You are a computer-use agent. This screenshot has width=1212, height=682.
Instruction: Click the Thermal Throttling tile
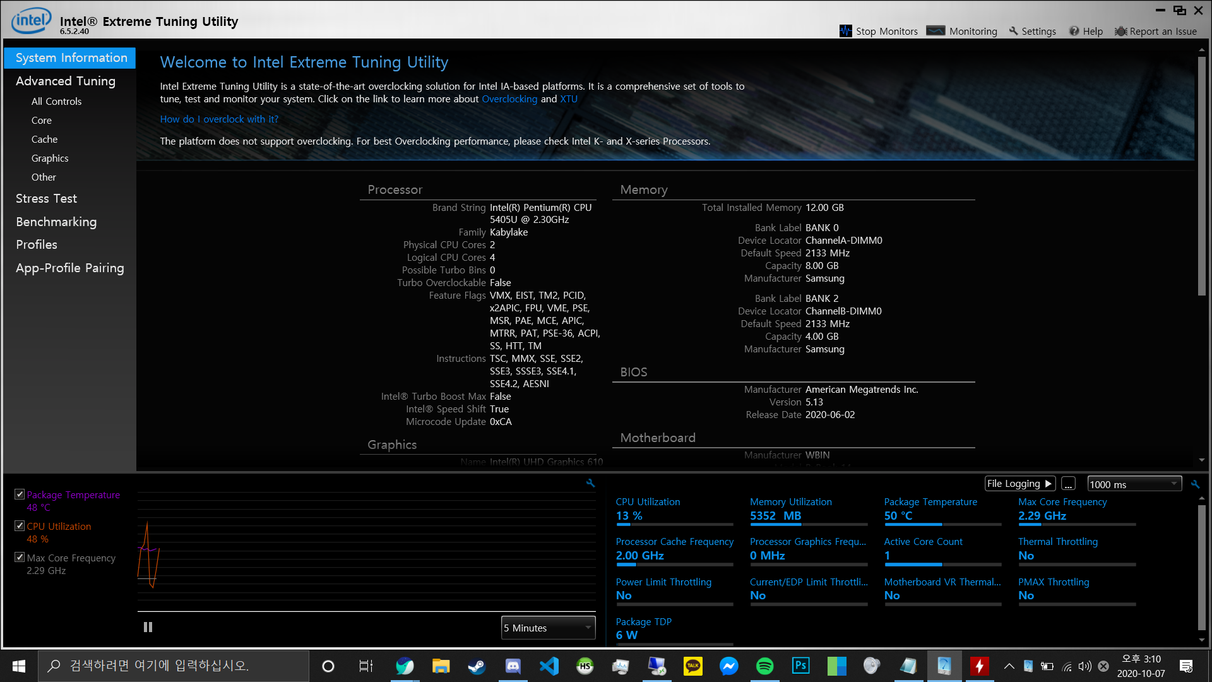pos(1076,550)
